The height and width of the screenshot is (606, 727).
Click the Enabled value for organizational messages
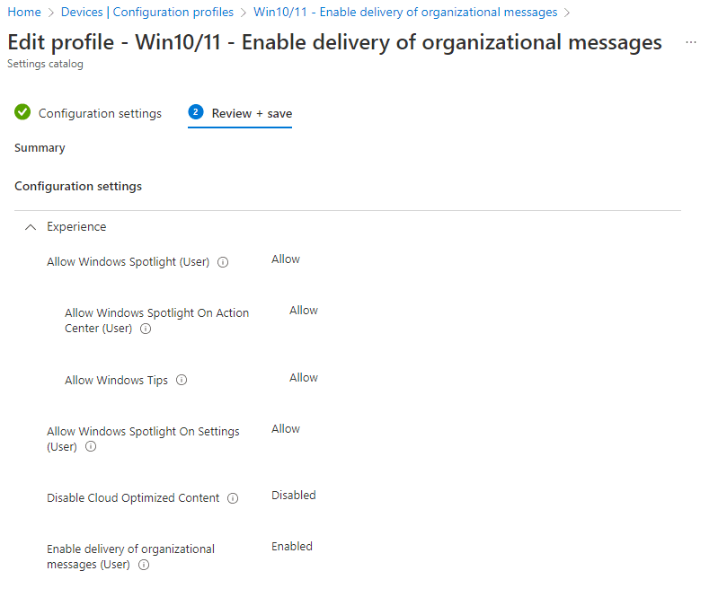(292, 547)
